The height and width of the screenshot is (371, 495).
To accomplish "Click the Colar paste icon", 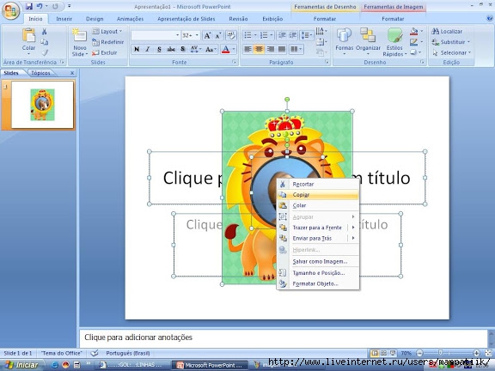I will click(28, 35).
